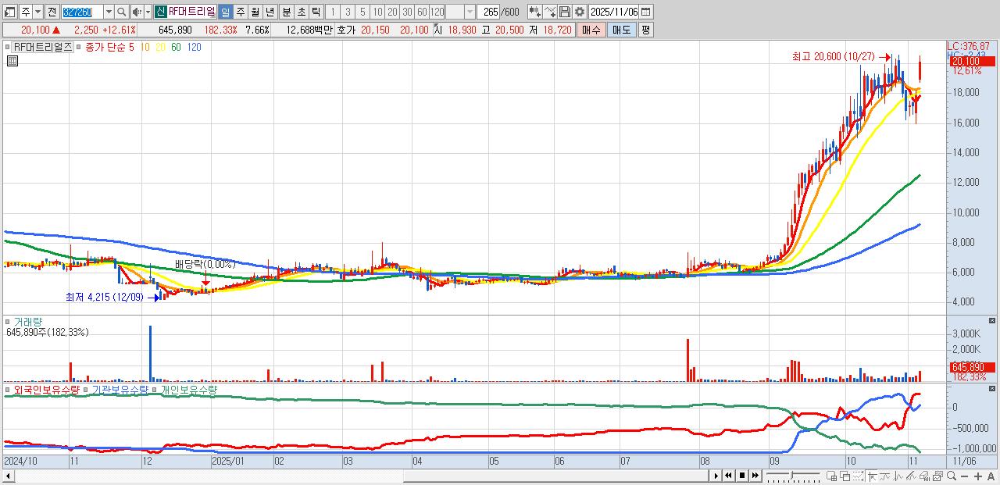1000x485 pixels.
Task: Click the scrollbar left arrow at bottom
Action: [x=8, y=476]
